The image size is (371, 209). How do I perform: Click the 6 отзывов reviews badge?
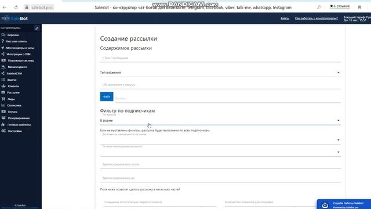point(340,6)
